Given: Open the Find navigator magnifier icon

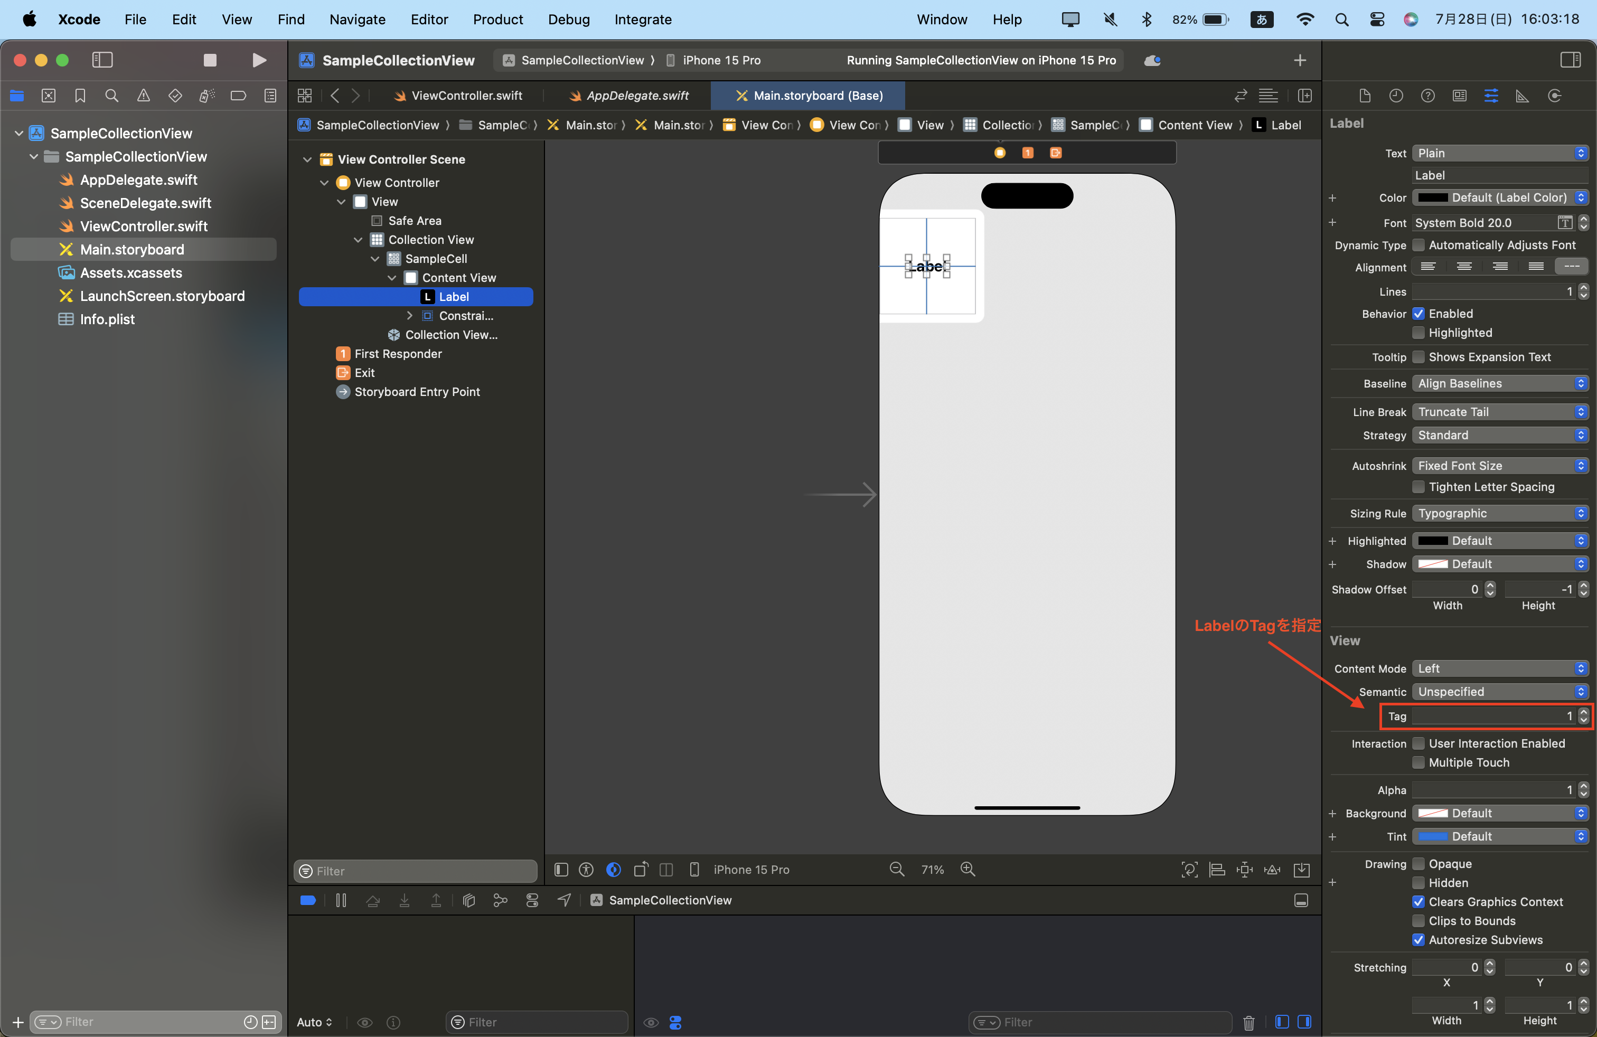Looking at the screenshot, I should click(112, 96).
